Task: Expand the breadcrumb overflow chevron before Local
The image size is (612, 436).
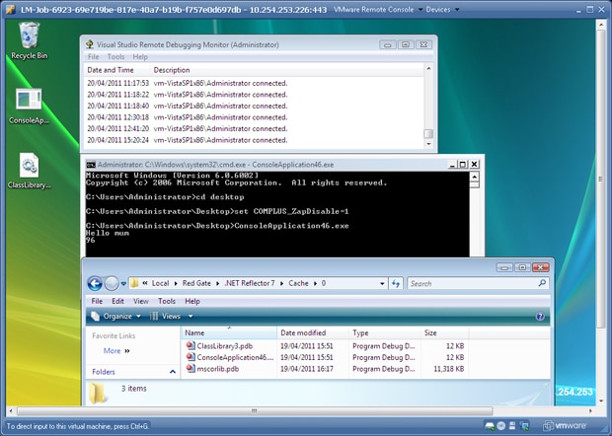Action: click(x=145, y=283)
